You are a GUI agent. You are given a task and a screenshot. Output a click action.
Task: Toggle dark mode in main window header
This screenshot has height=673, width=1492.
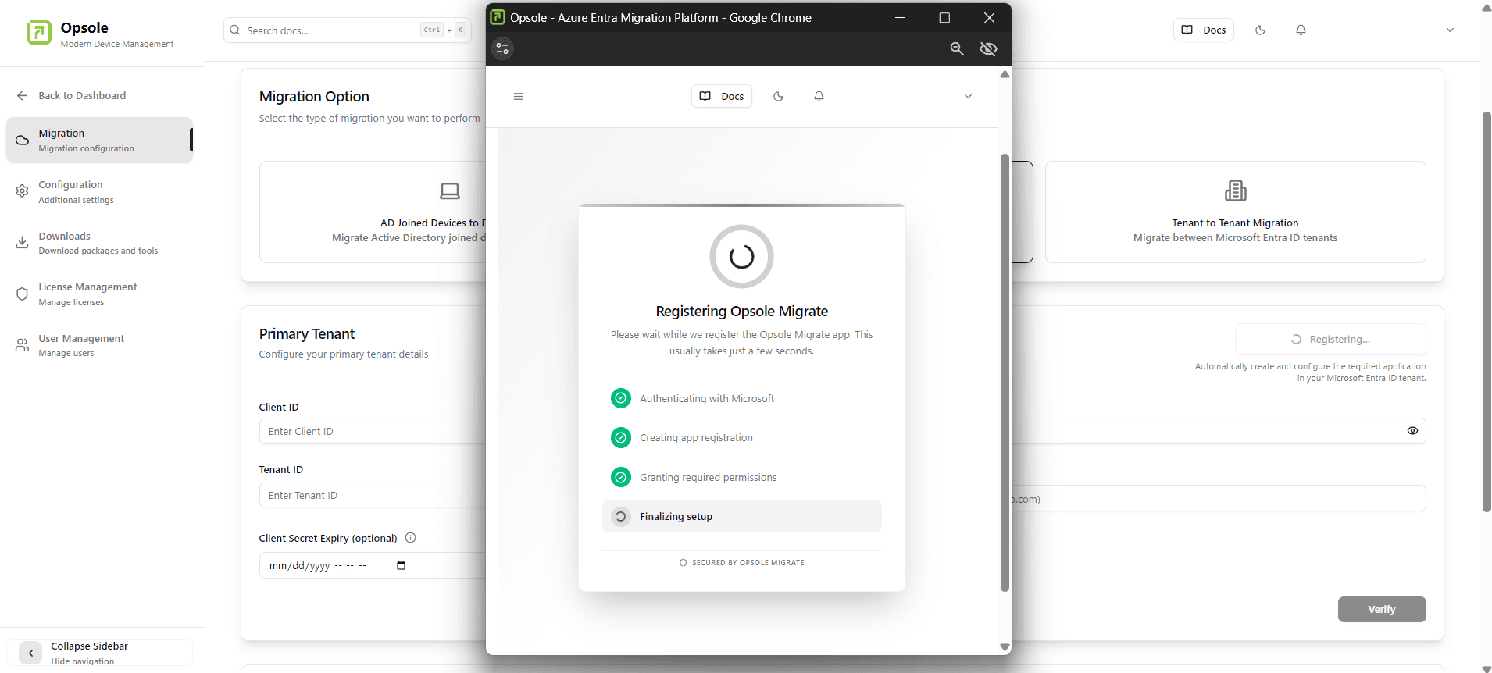[1260, 30]
